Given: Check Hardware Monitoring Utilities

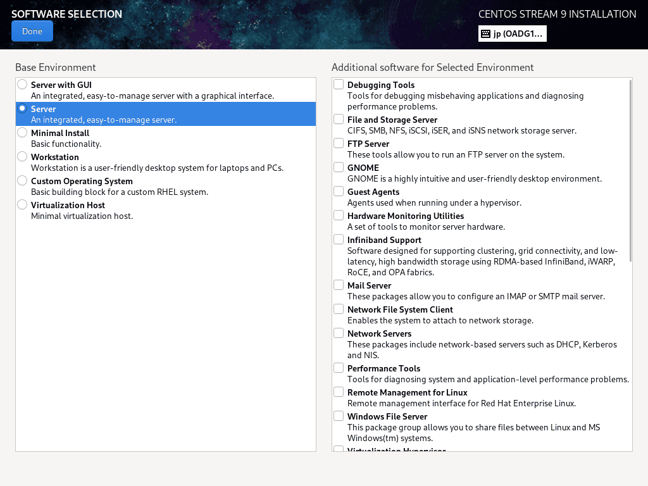Looking at the screenshot, I should (x=339, y=215).
